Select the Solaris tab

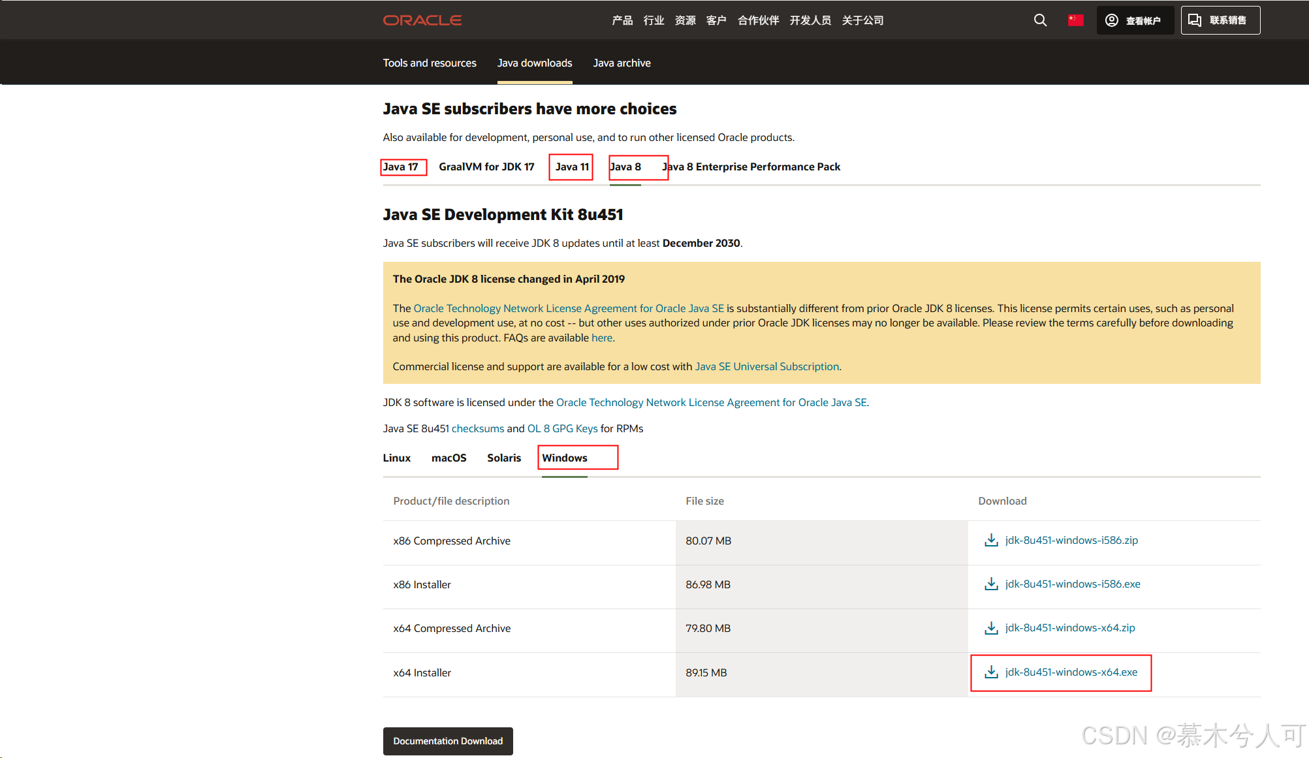click(x=504, y=458)
